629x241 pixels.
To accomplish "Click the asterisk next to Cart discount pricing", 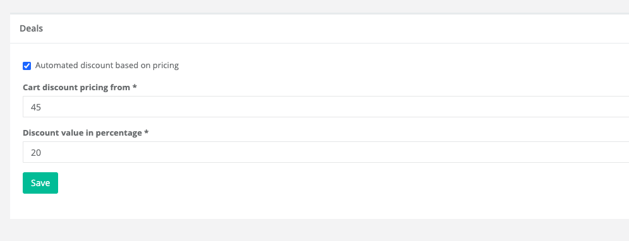I will 135,86.
